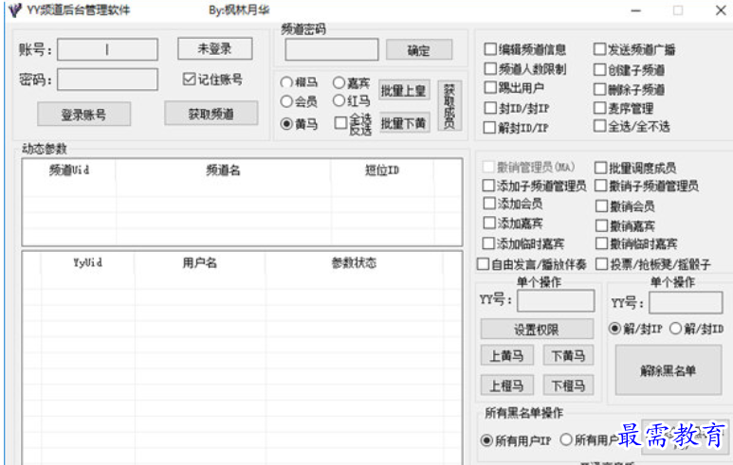Enable 添加子频道管理员 checkbox
This screenshot has width=733, height=465.
tap(488, 186)
